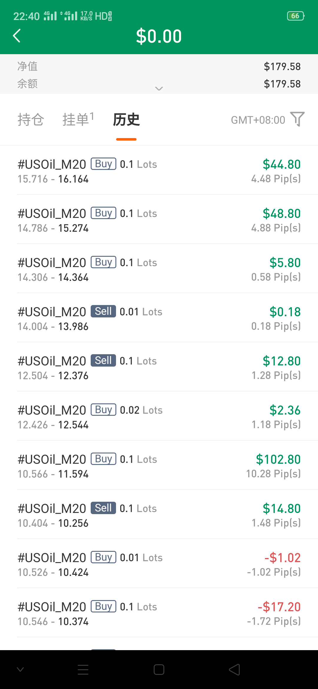Open the losing trade of -$17.20
This screenshot has height=689, width=318.
[159, 613]
